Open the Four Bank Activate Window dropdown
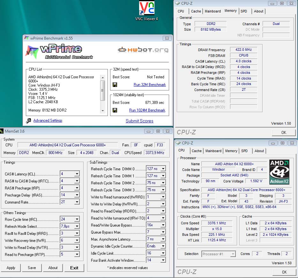298x278 pixels. [163, 260]
